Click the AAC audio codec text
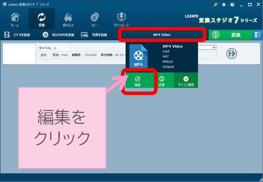The height and width of the screenshot is (182, 263). 166,56
